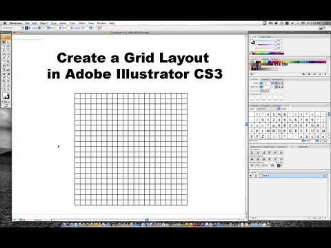Open the Show dropdown in Glyphs panel

pyautogui.click(x=268, y=109)
